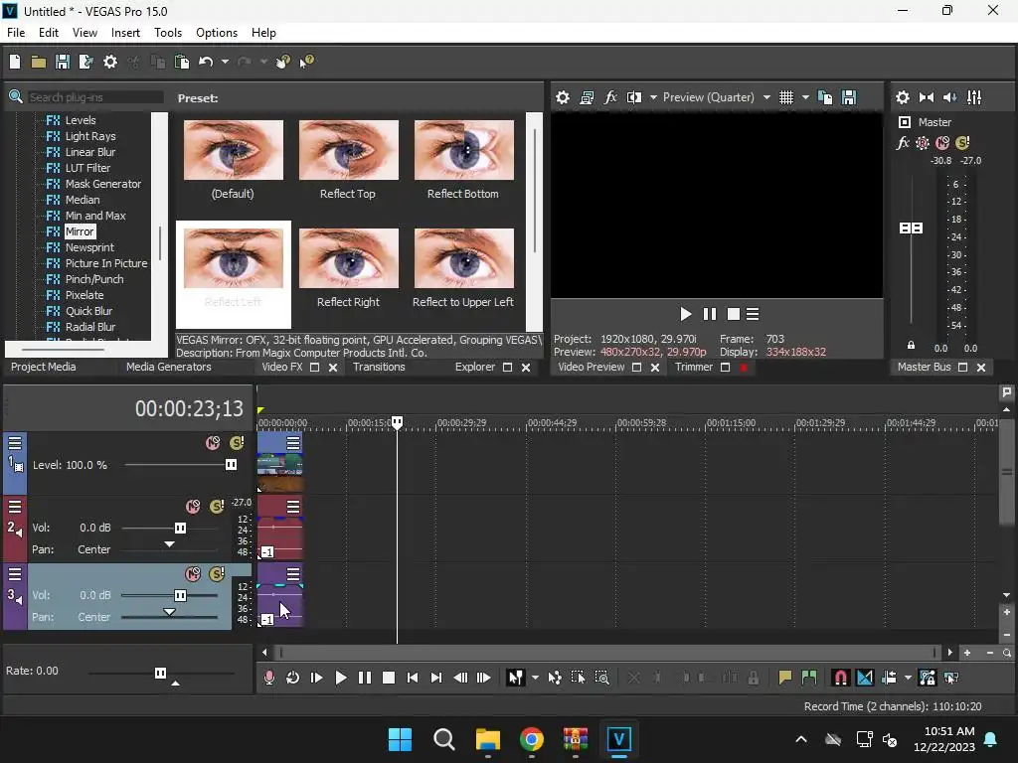The width and height of the screenshot is (1018, 763).
Task: Open a project with the folder icon
Action: click(39, 62)
